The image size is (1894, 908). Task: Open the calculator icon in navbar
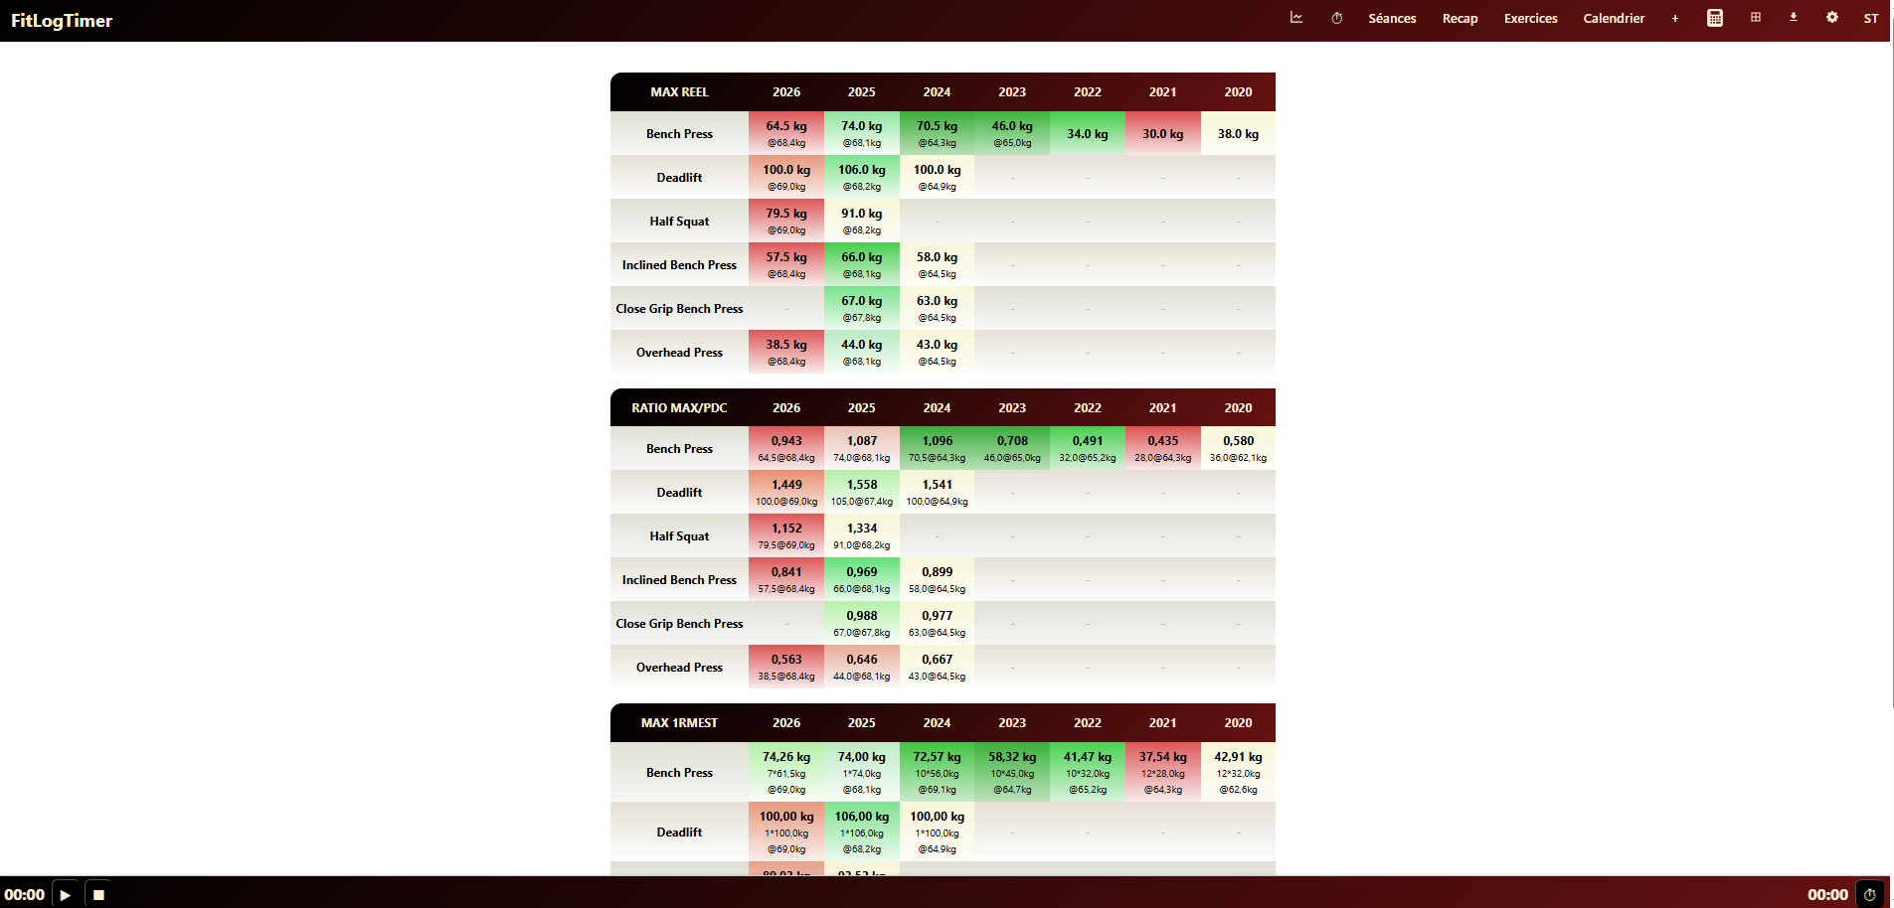coord(1715,18)
